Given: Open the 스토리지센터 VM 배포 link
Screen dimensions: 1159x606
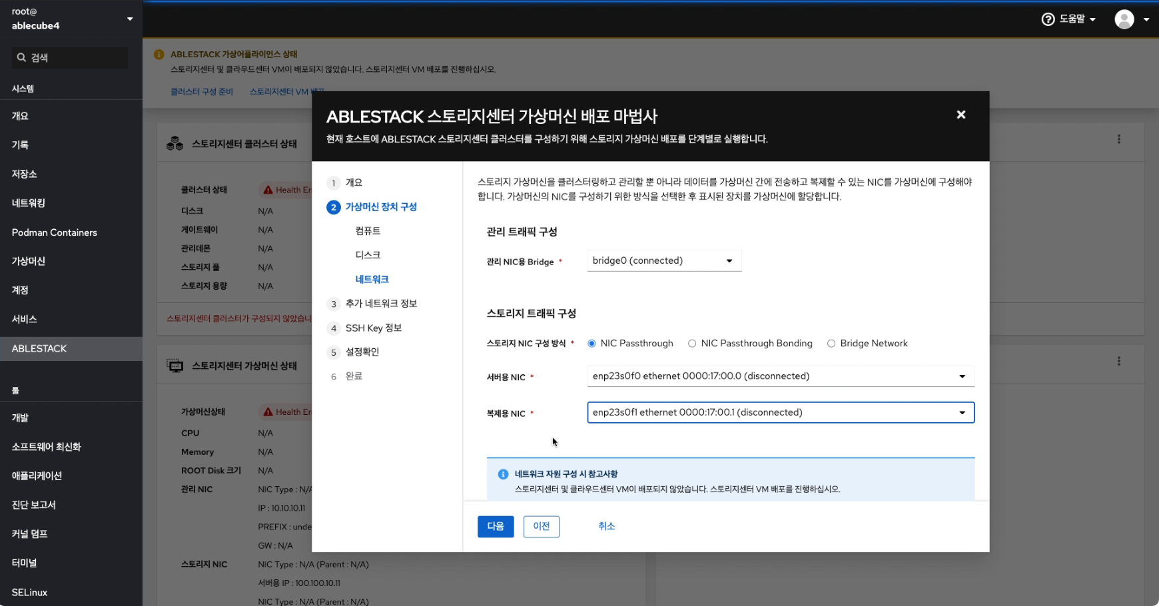Looking at the screenshot, I should click(x=287, y=92).
